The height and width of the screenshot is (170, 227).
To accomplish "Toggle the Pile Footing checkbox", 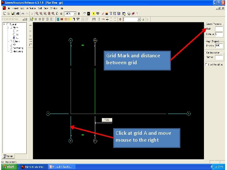I will coord(11,51).
